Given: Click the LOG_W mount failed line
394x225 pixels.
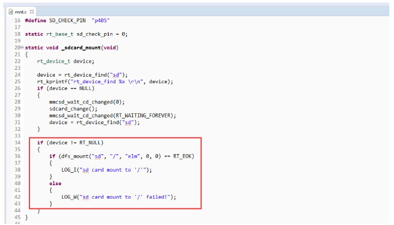Looking at the screenshot, I should [119, 197].
